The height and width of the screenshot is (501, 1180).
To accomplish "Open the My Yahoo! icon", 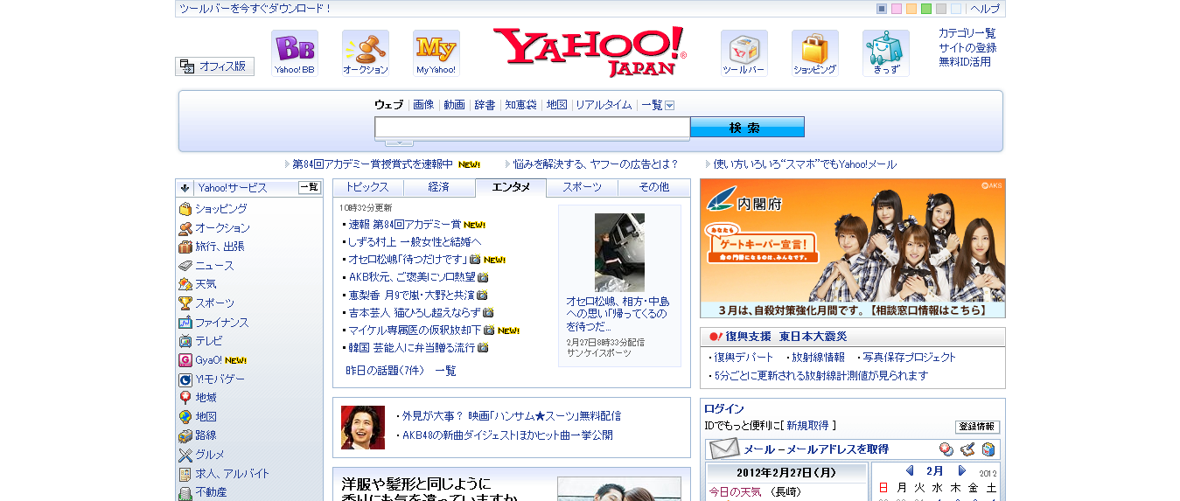I will (x=436, y=53).
